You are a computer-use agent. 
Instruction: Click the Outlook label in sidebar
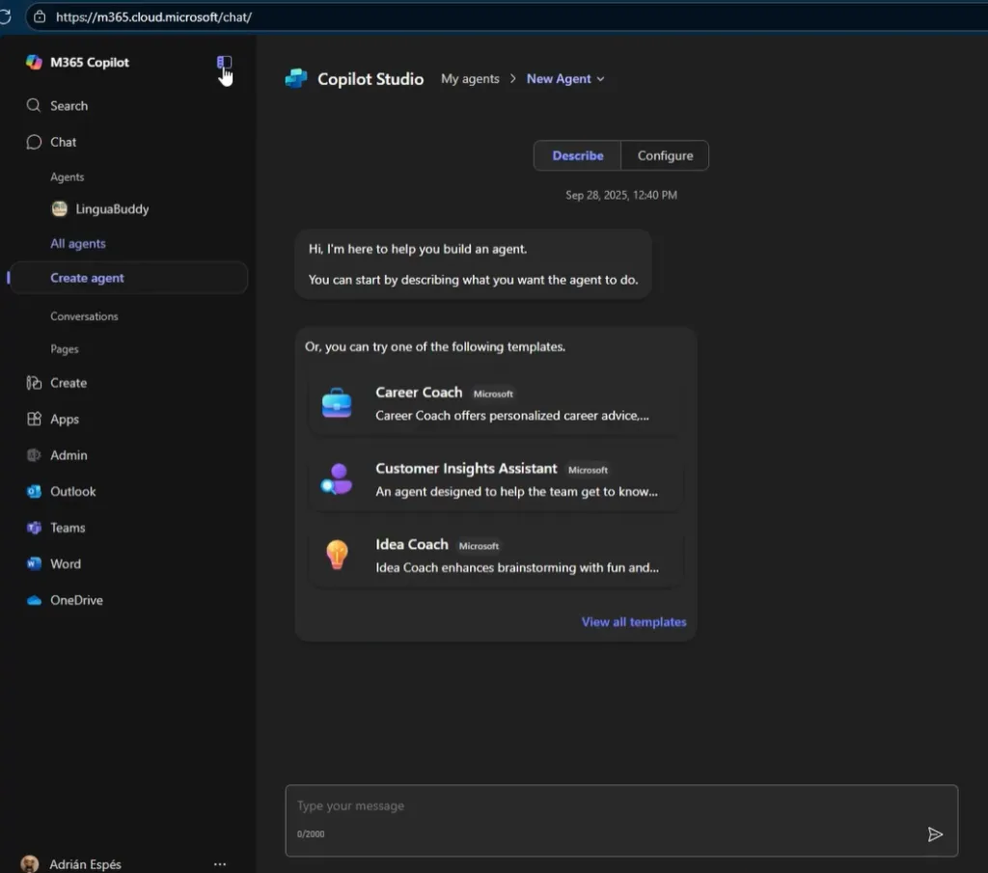coord(73,491)
